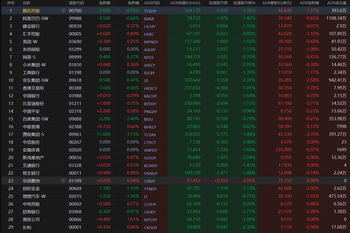The height and width of the screenshot is (233, 350).
Task: Click the TCEHY ADR code
Action: 150,11
